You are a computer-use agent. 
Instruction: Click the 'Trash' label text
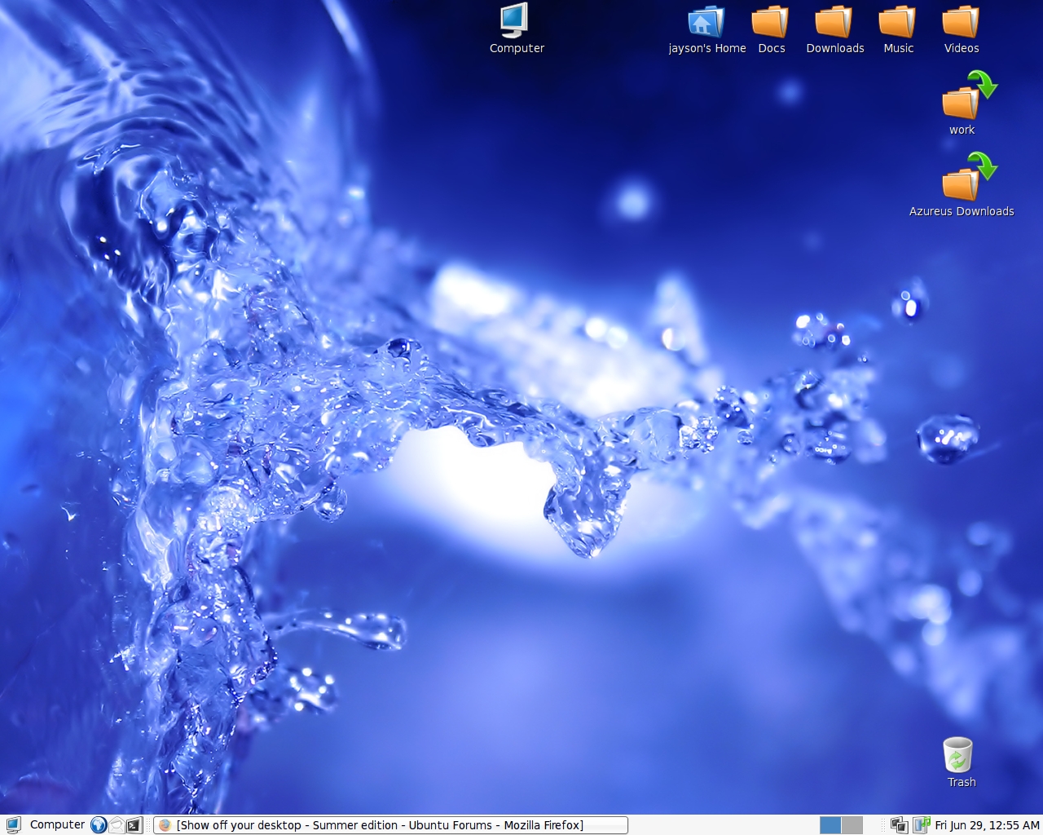(962, 782)
